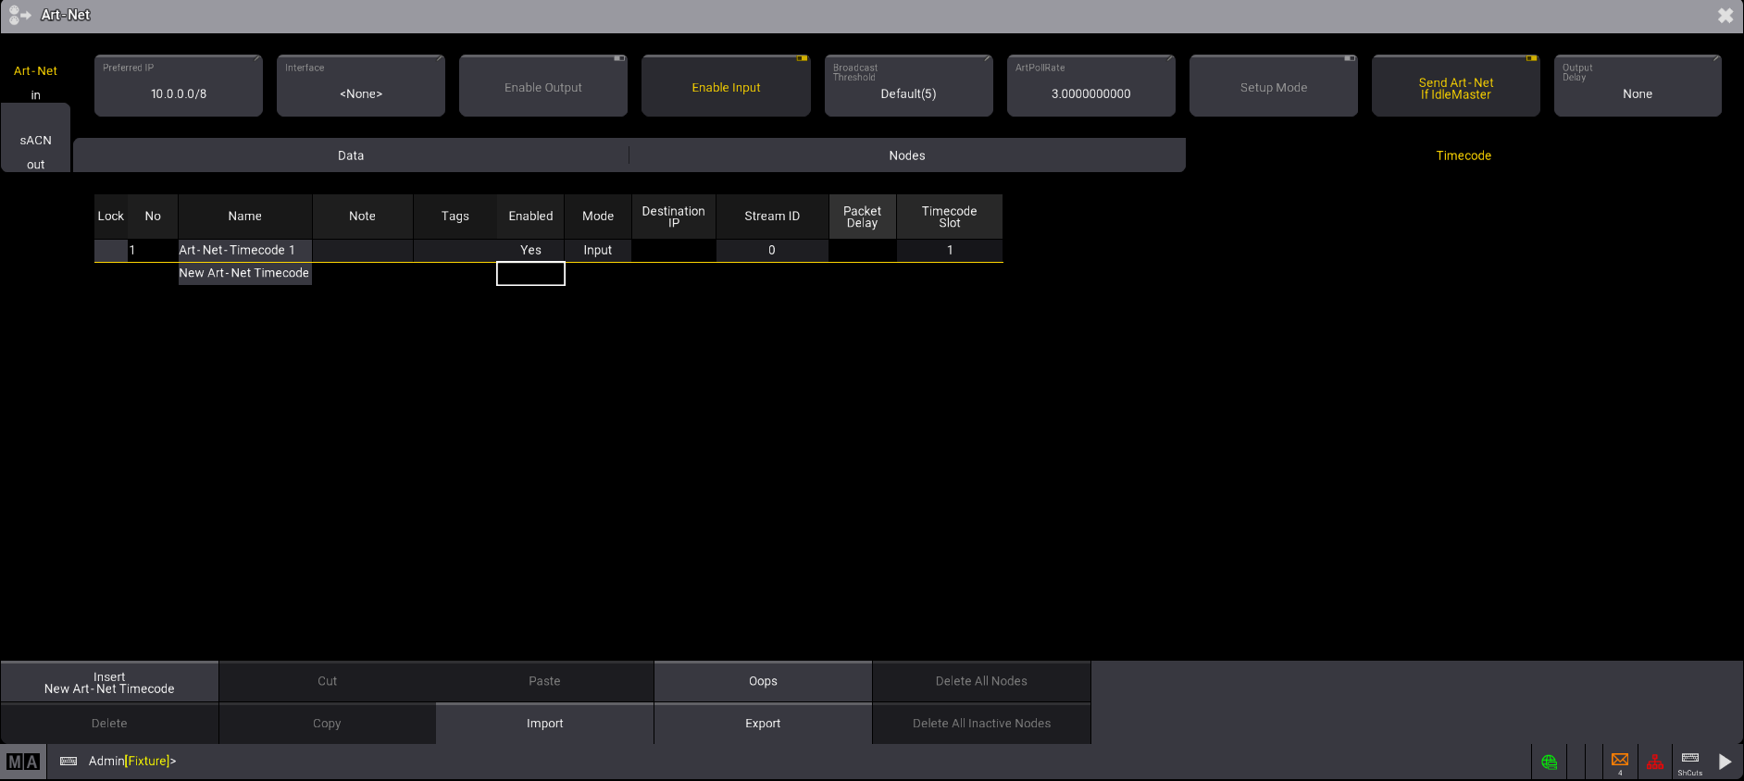Open the MA logo menu
This screenshot has width=1744, height=781.
click(23, 762)
